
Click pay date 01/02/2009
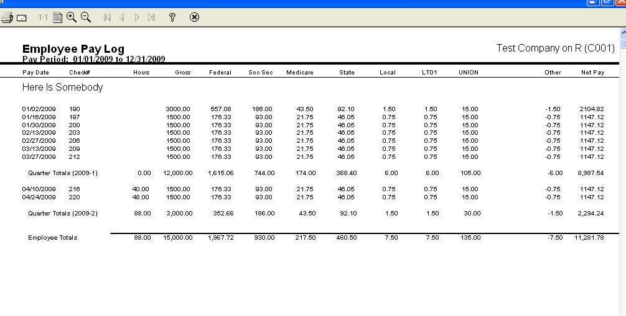click(x=39, y=109)
